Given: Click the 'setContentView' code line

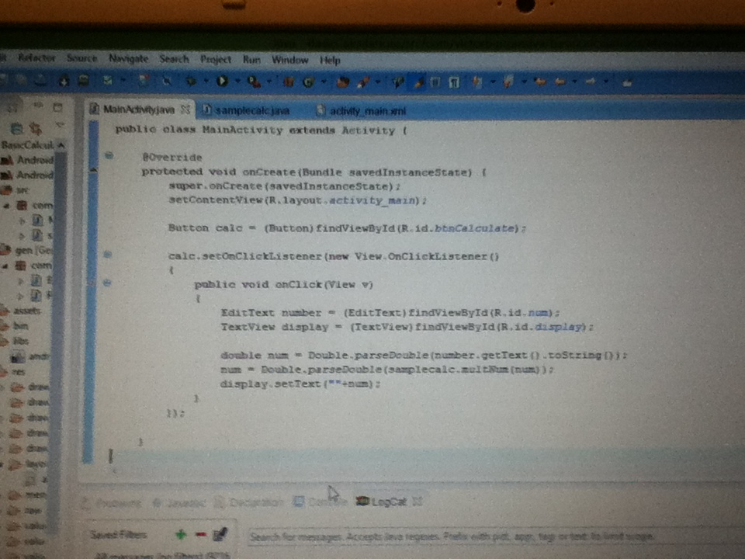Looking at the screenshot, I should click(297, 200).
